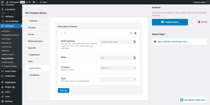Focus the Value input containing yes
The height and width of the screenshot is (105, 210).
(116, 58)
